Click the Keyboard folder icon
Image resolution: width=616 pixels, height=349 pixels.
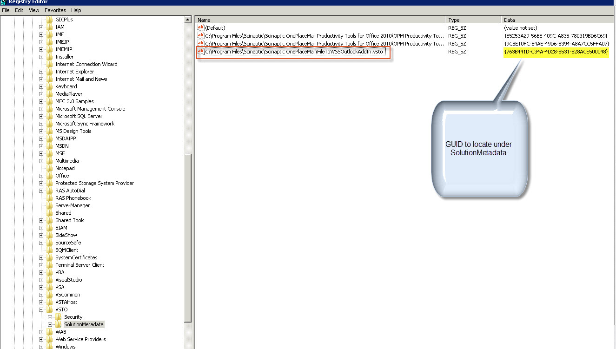coord(50,86)
